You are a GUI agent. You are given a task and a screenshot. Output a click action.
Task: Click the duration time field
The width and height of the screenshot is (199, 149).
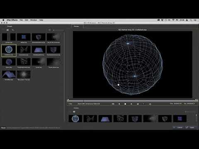tap(189, 103)
